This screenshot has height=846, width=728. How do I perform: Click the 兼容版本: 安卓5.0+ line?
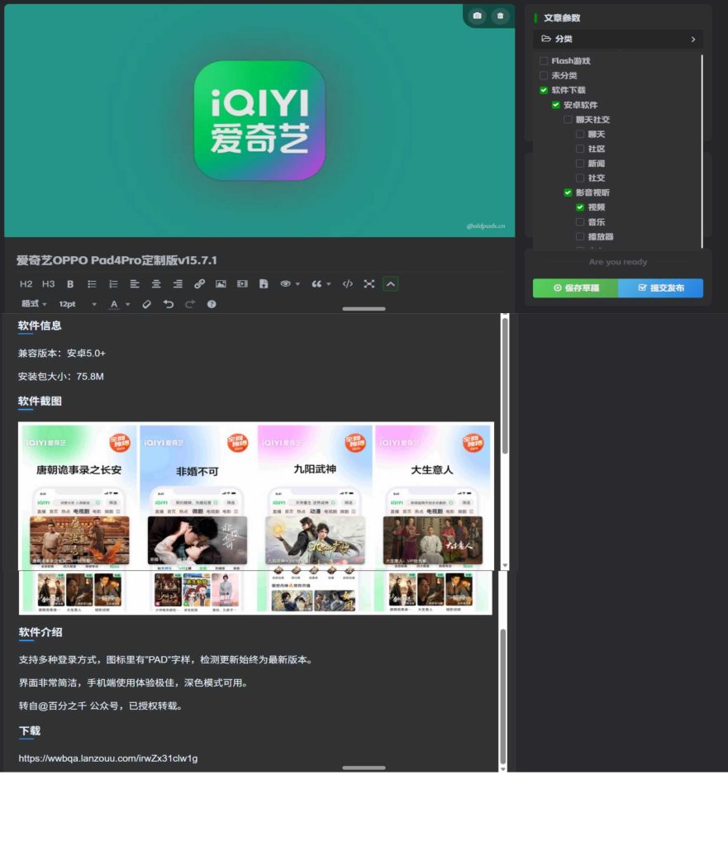(x=61, y=354)
